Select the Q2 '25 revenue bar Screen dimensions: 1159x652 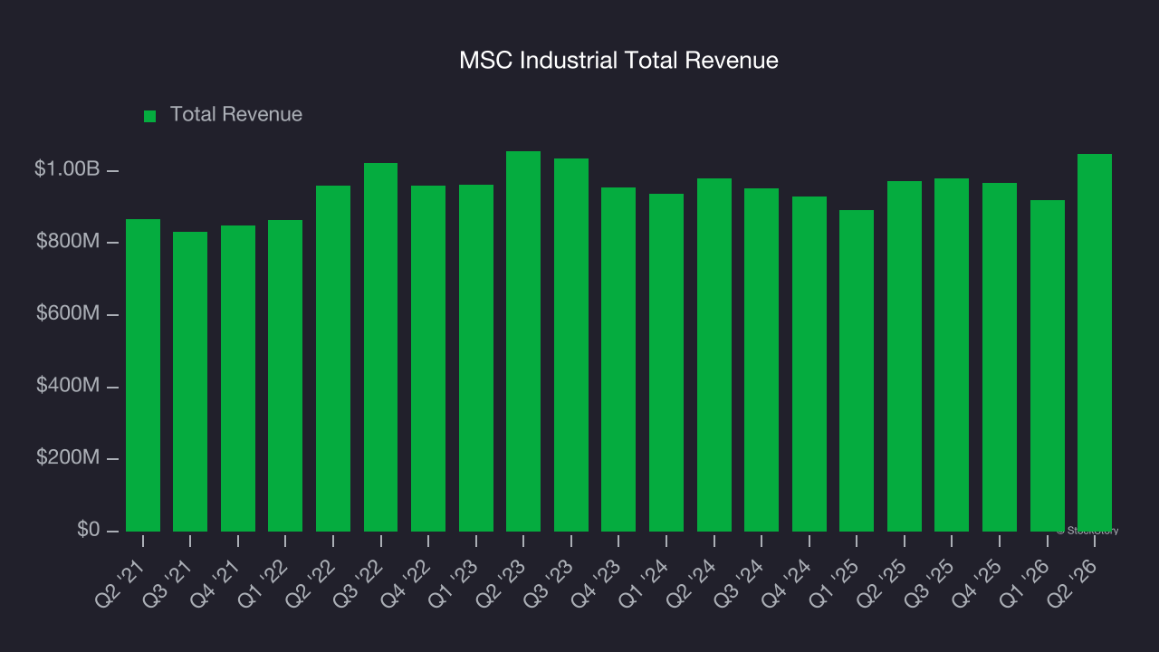905,356
